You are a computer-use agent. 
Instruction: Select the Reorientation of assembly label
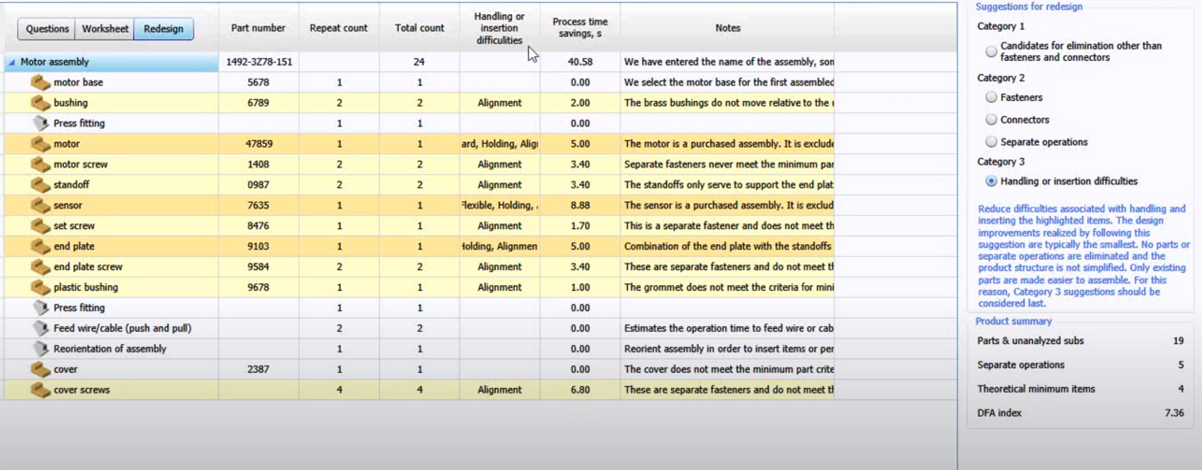coord(110,349)
